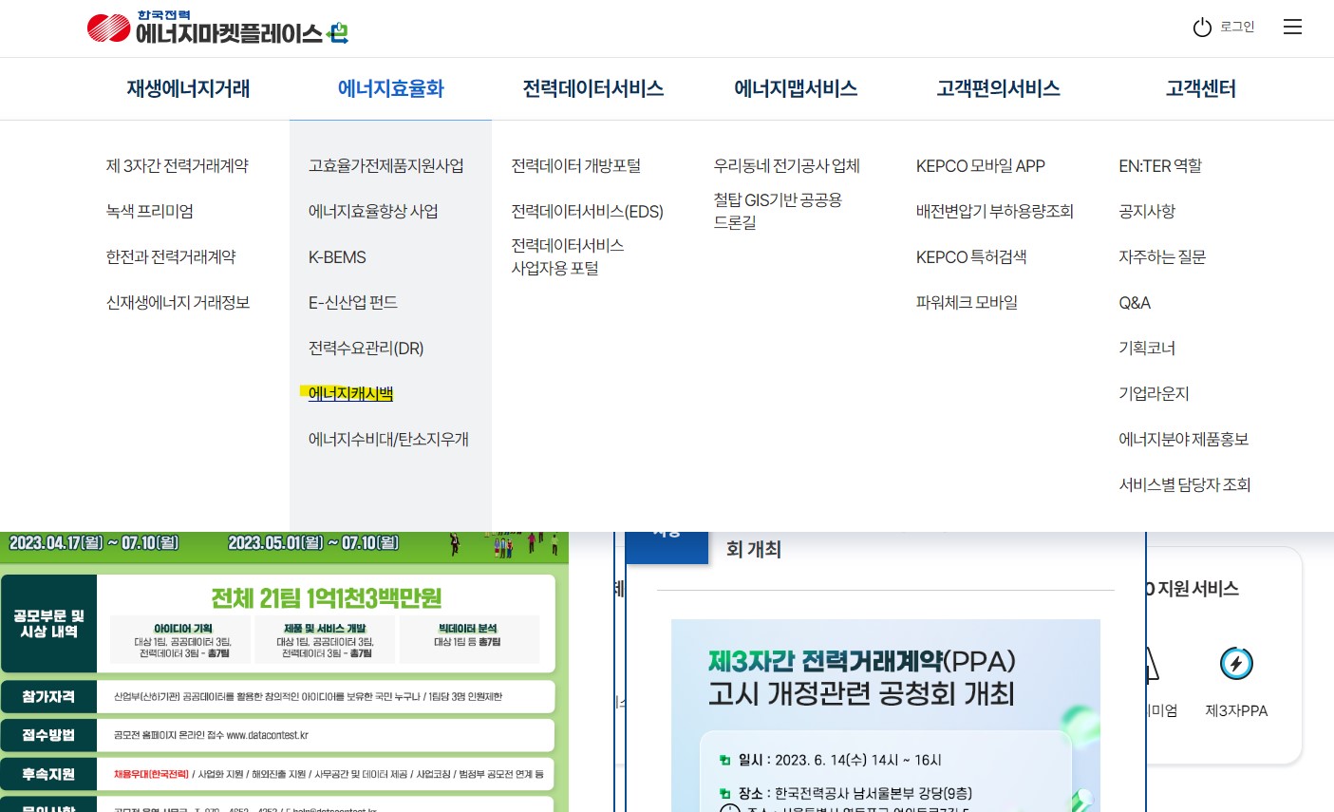This screenshot has height=812, width=1334.
Task: Open the hamburger menu icon
Action: tap(1292, 27)
